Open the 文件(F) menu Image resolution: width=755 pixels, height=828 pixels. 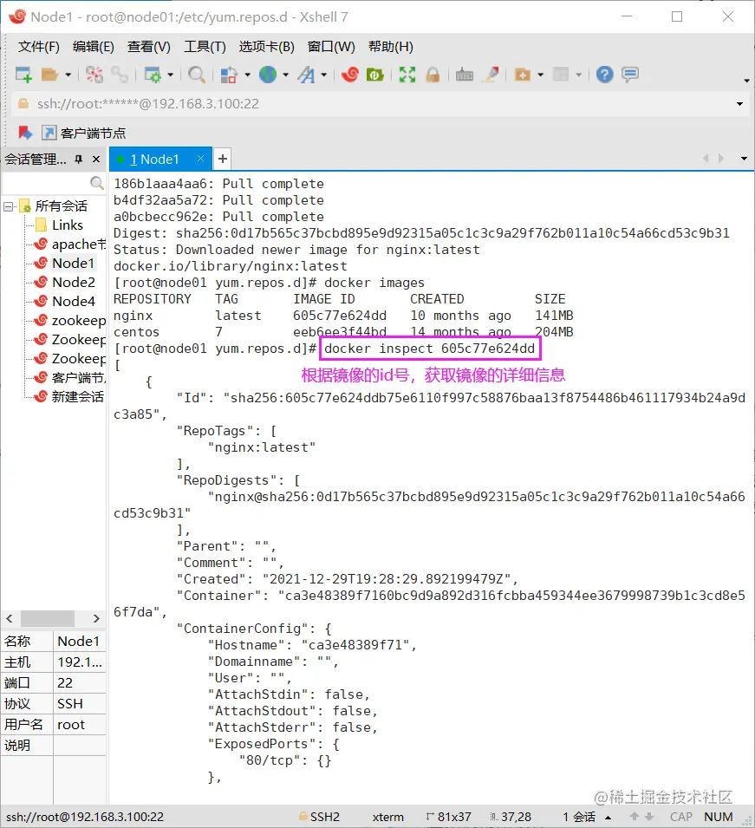(38, 47)
